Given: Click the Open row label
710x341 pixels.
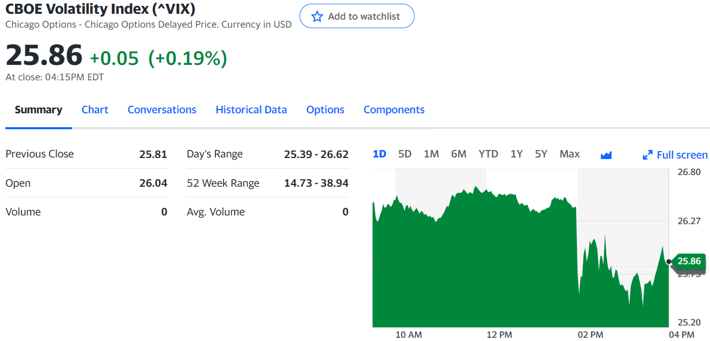Looking at the screenshot, I should 18,183.
